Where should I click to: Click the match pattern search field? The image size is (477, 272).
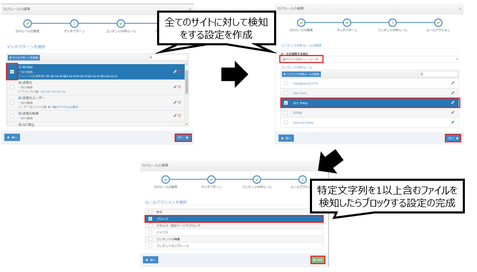168,57
